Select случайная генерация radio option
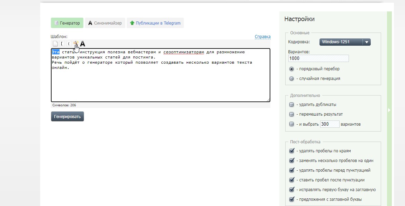This screenshot has width=405, height=206. pyautogui.click(x=291, y=79)
